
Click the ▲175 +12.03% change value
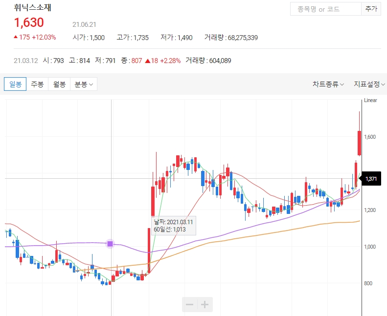35,37
